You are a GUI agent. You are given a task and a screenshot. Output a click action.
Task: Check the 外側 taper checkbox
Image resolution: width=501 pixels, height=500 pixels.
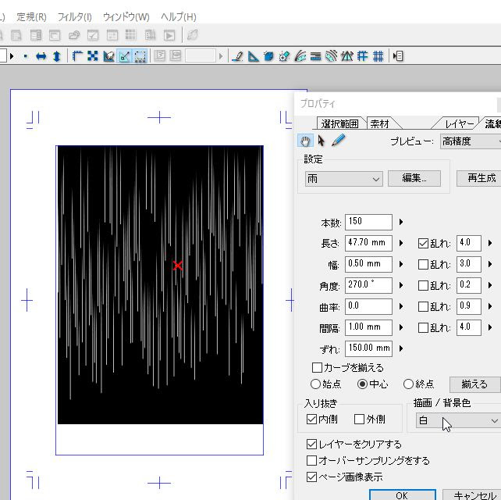pyautogui.click(x=360, y=419)
